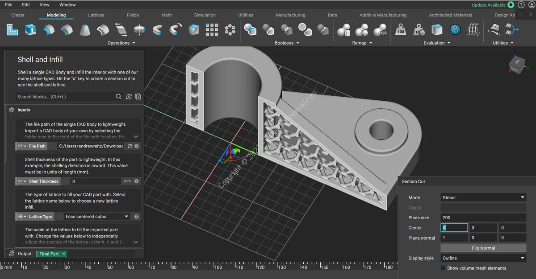Click the File Path text field
The image size is (536, 279).
point(92,146)
